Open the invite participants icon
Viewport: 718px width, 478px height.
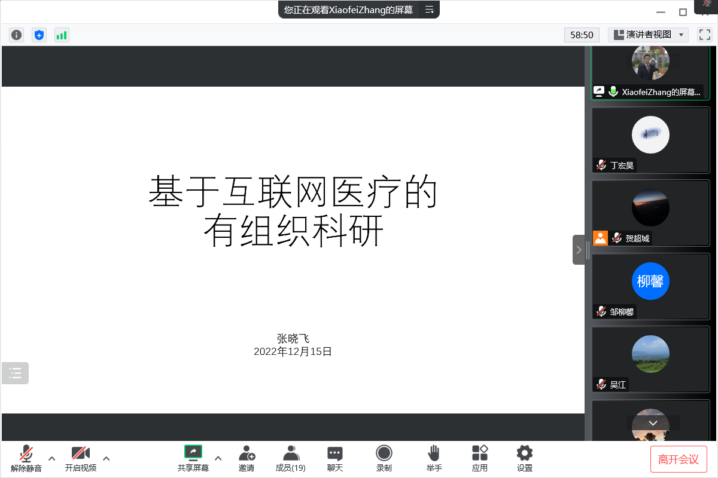(247, 458)
